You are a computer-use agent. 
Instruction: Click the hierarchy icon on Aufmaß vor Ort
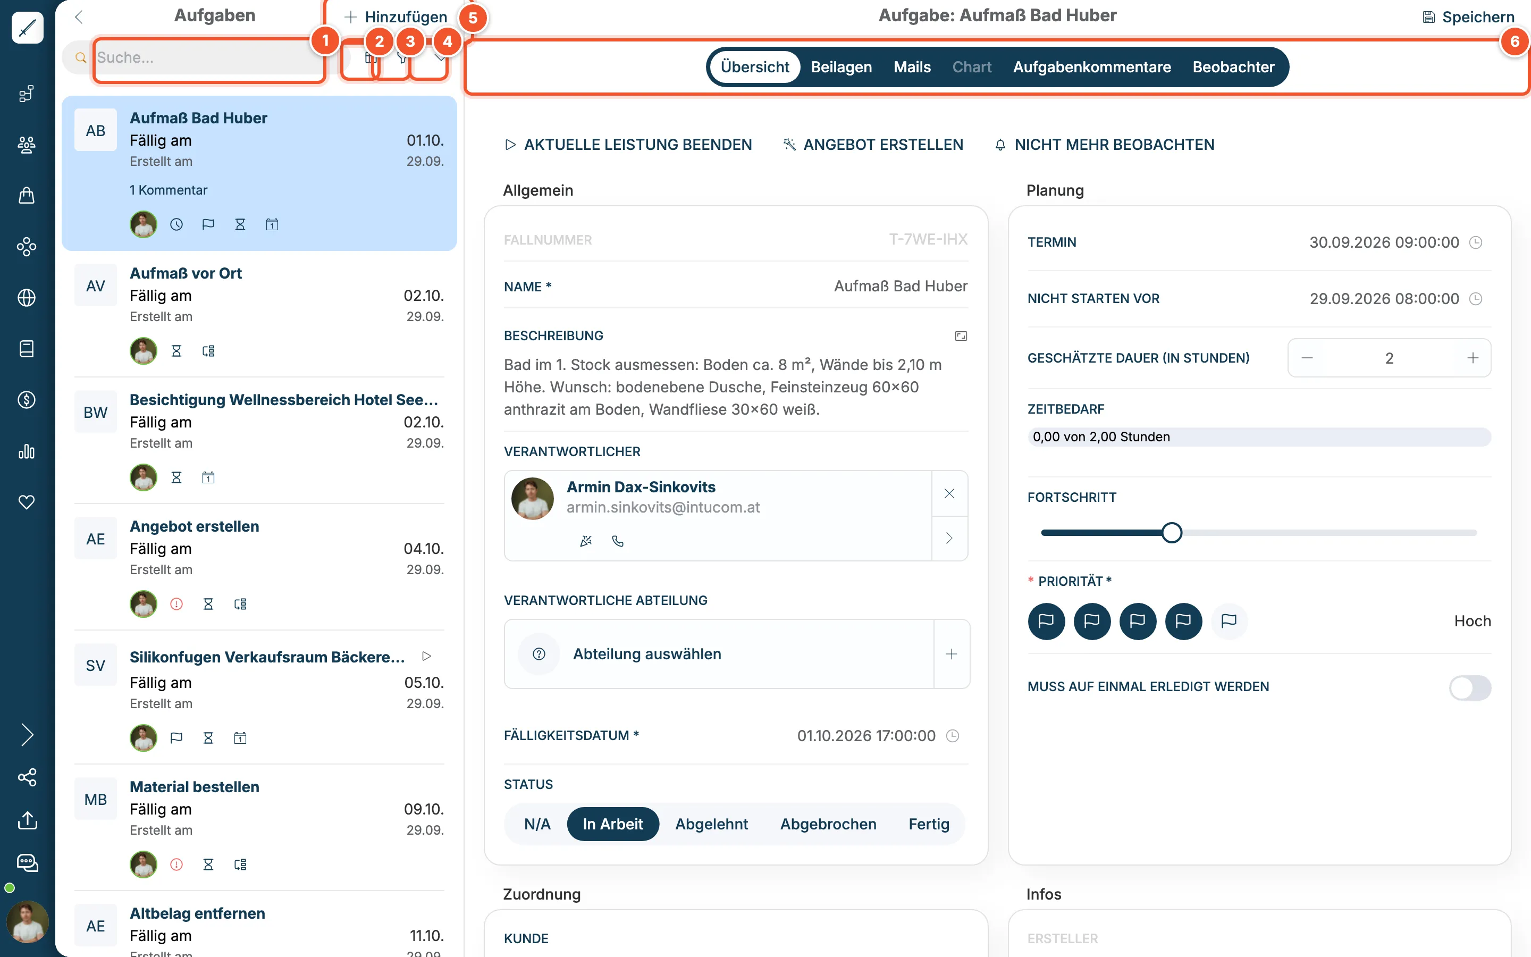pos(208,351)
